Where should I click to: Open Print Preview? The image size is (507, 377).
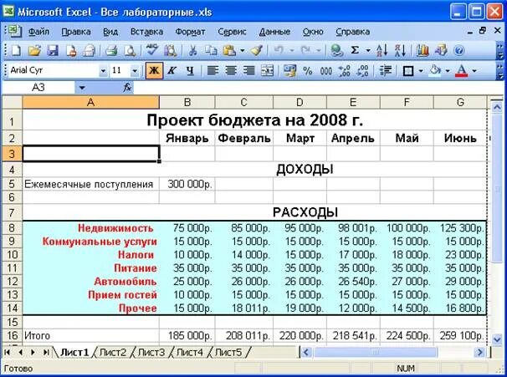[130, 51]
